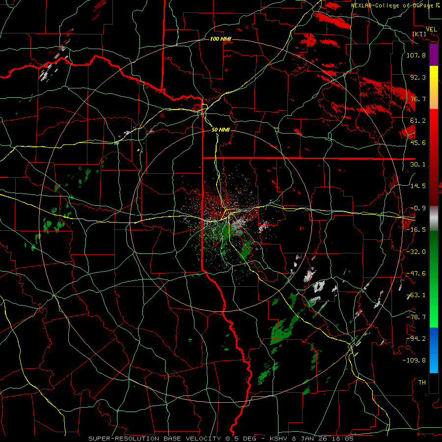Click the TH legend label

422,383
